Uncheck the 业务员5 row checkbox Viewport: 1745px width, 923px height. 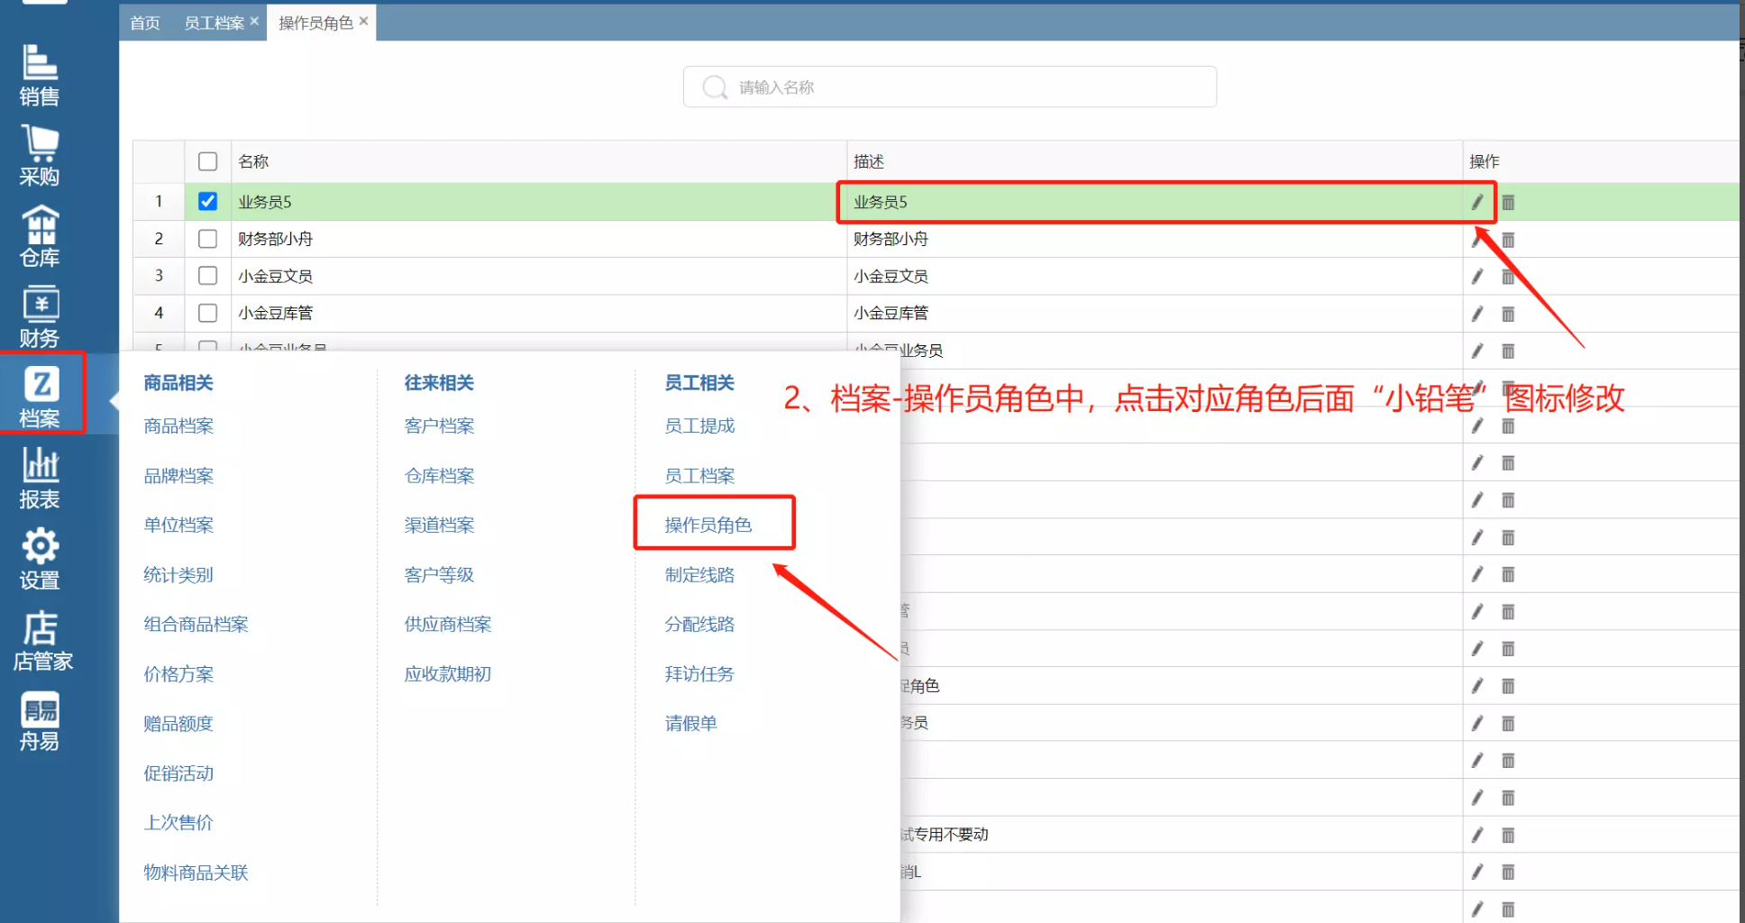(208, 201)
